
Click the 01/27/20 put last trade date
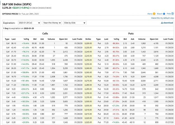[x=169, y=122]
